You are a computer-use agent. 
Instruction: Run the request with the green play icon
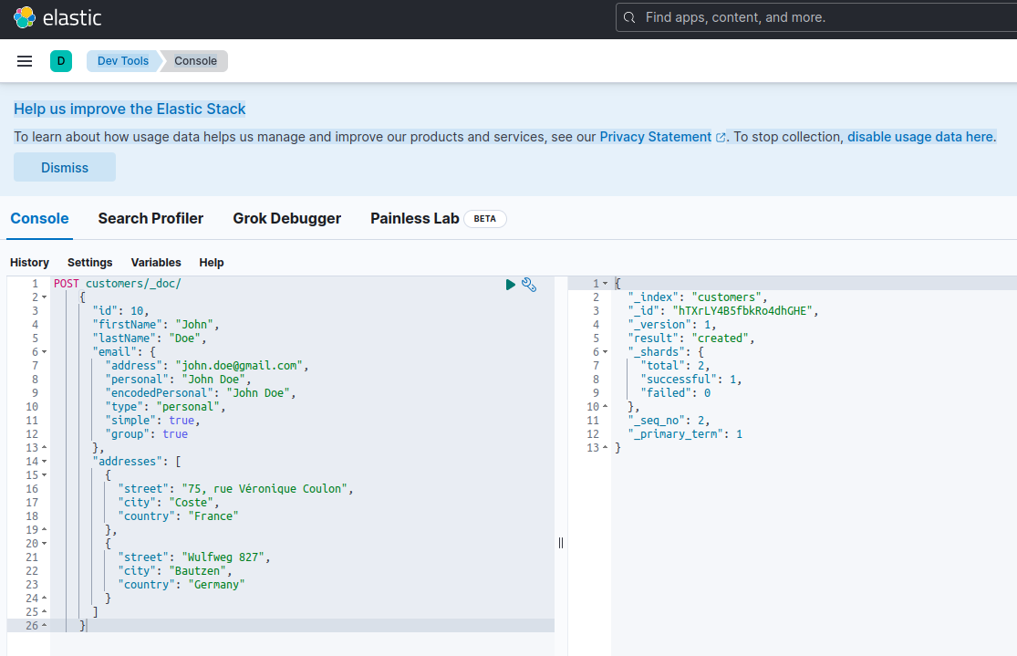coord(511,284)
